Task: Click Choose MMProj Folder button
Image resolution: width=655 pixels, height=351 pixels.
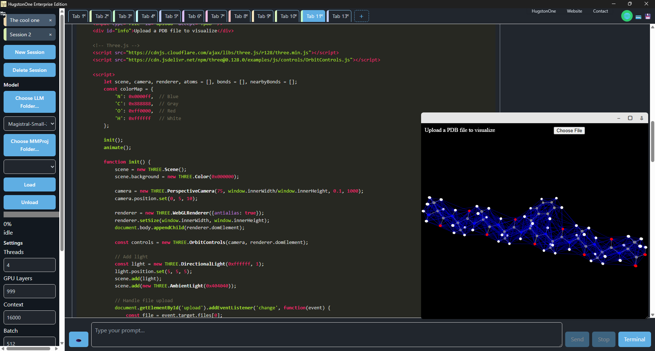Action: [29, 145]
